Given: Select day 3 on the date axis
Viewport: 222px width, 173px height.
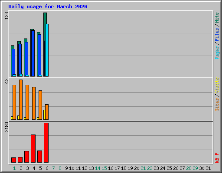Looking at the screenshot, I should pos(27,168).
